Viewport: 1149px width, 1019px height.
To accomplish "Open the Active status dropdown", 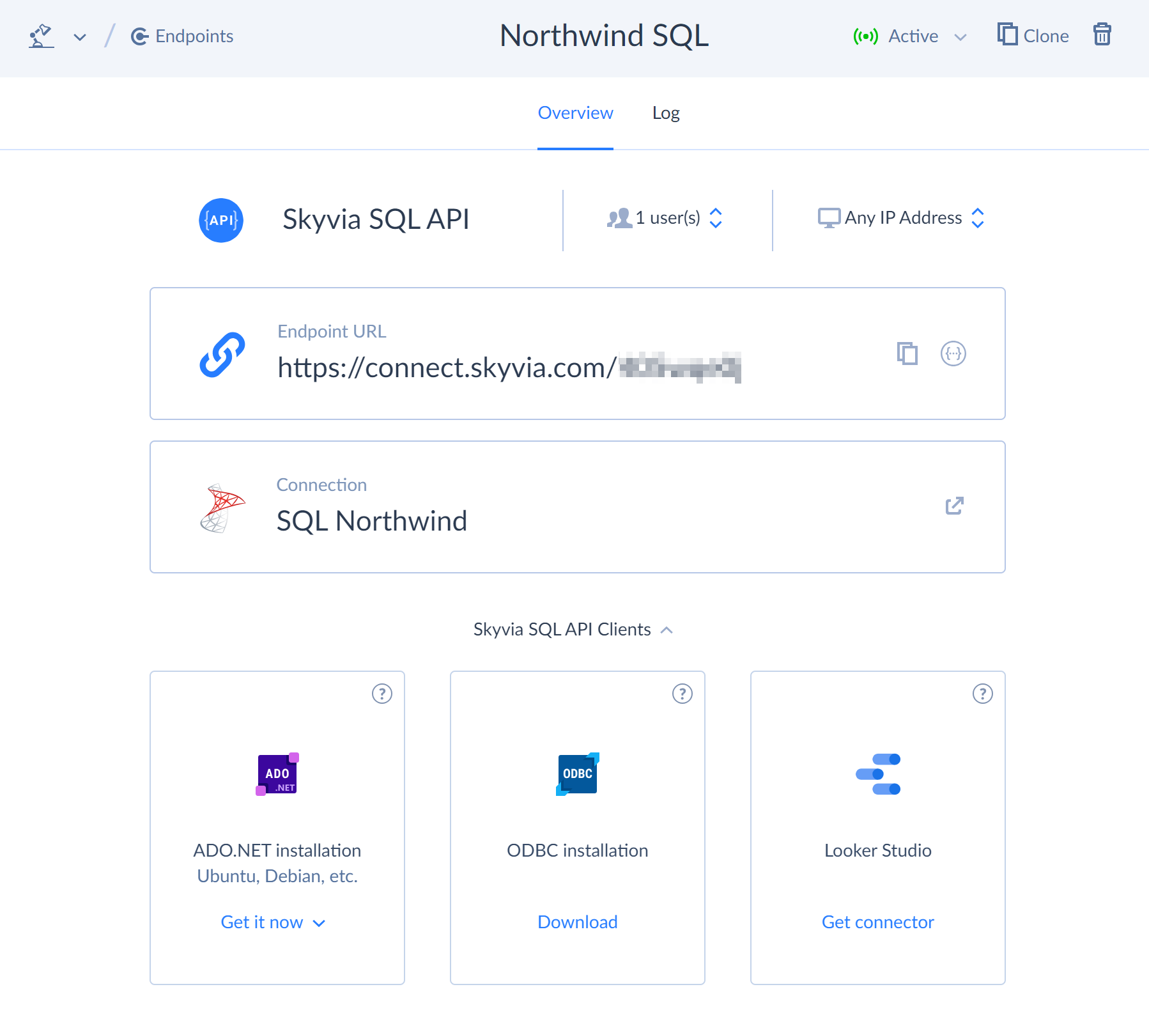I will click(911, 36).
